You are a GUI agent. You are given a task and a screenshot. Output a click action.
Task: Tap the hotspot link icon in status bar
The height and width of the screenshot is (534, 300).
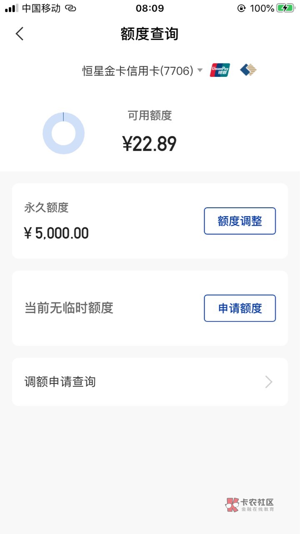71,8
